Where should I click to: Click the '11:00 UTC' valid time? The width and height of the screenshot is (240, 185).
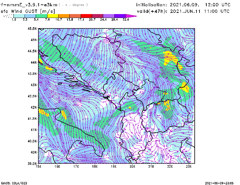(x=217, y=11)
